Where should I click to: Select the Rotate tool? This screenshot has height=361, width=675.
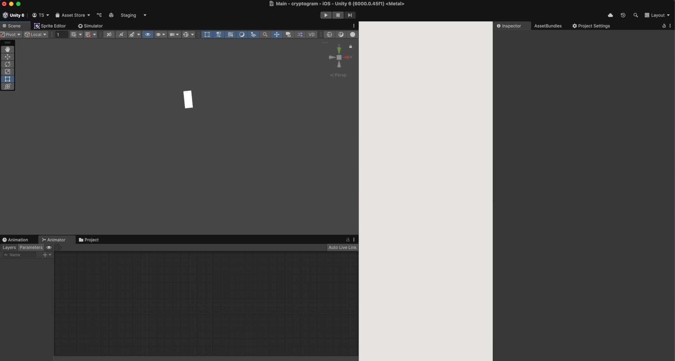coord(8,64)
